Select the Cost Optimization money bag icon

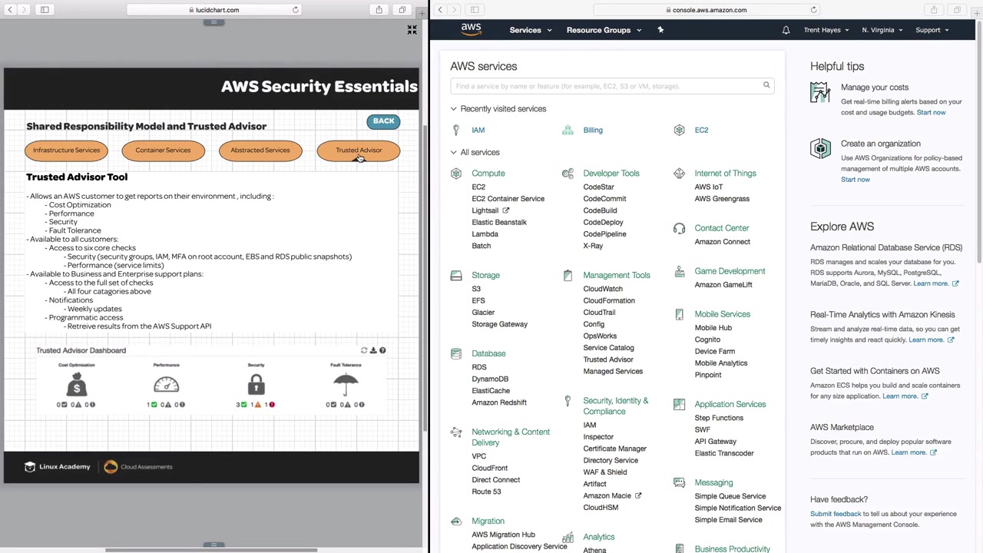(76, 384)
